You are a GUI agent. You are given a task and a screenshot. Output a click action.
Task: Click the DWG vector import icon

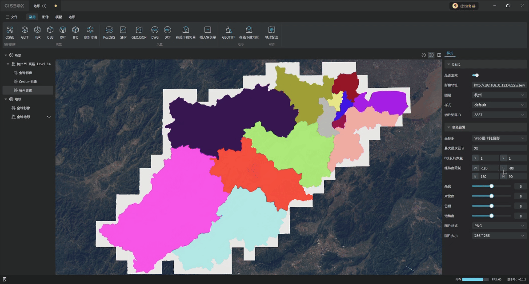click(x=155, y=30)
